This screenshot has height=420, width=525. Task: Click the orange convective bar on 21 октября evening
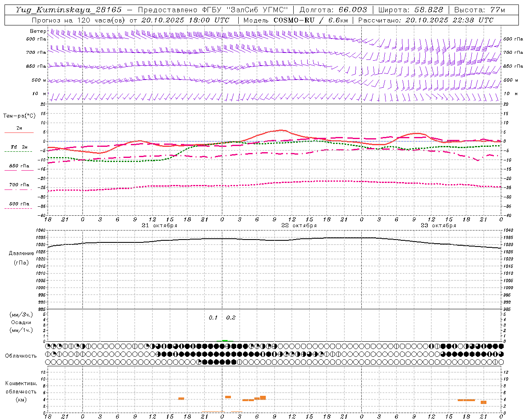point(181,399)
